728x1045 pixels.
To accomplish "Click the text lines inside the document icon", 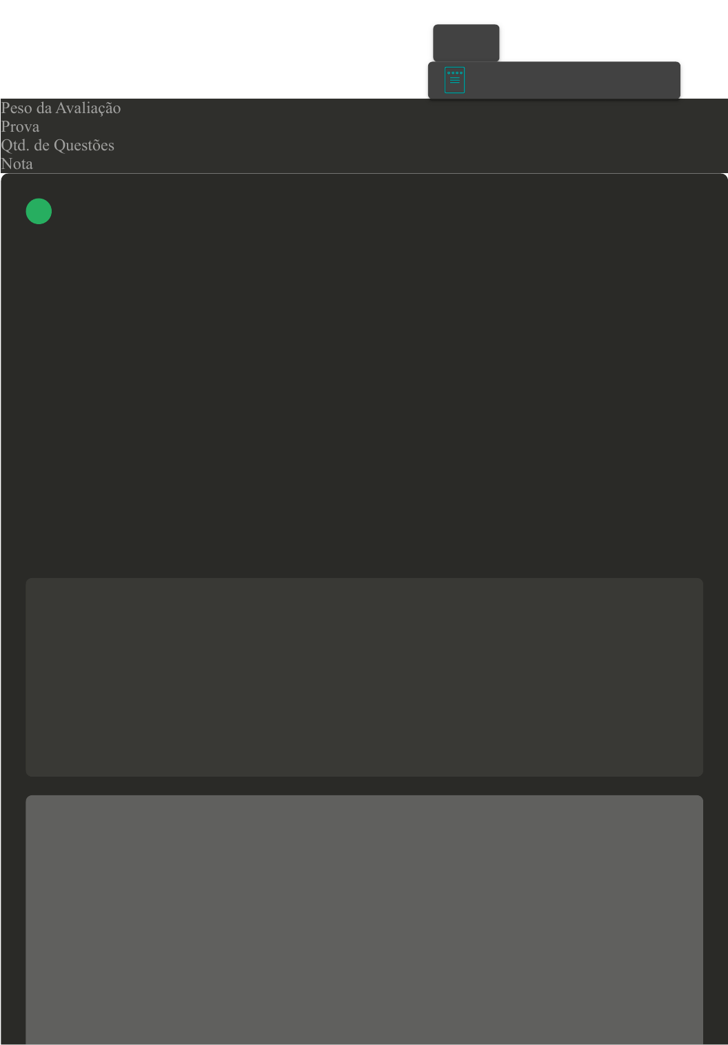I will click(x=454, y=81).
